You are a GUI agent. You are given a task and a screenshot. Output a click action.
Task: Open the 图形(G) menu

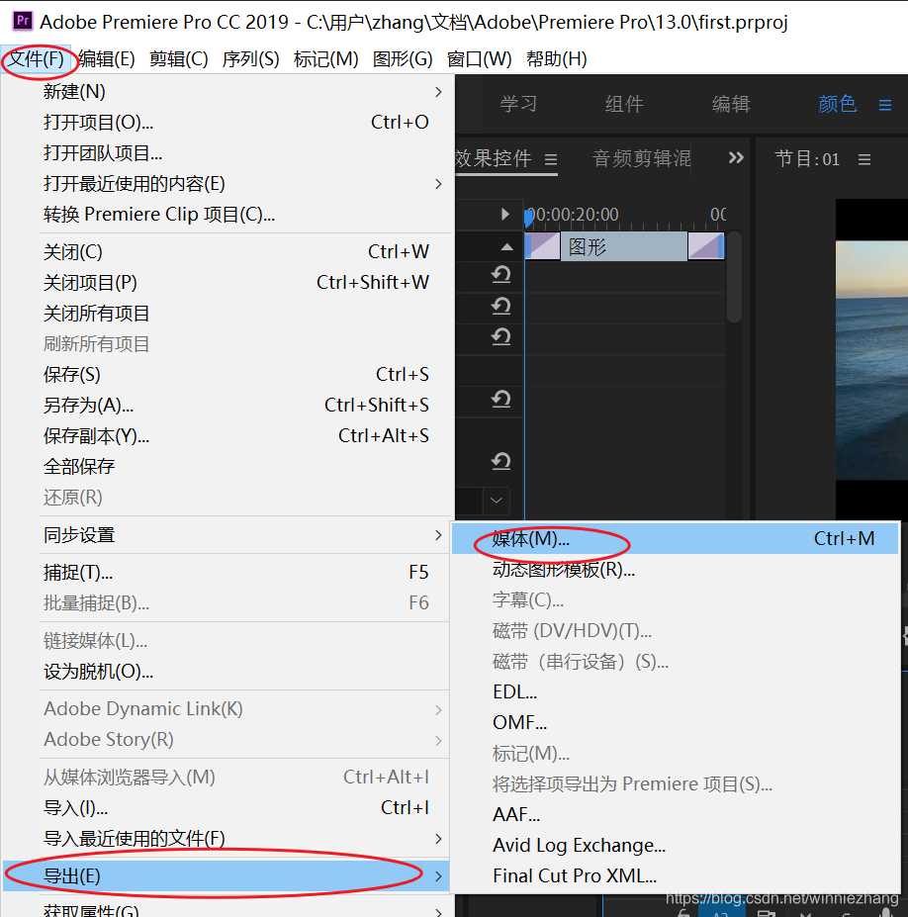403,59
